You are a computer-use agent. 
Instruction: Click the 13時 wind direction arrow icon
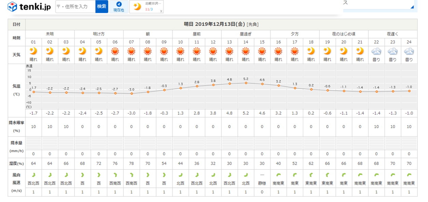click(230, 175)
